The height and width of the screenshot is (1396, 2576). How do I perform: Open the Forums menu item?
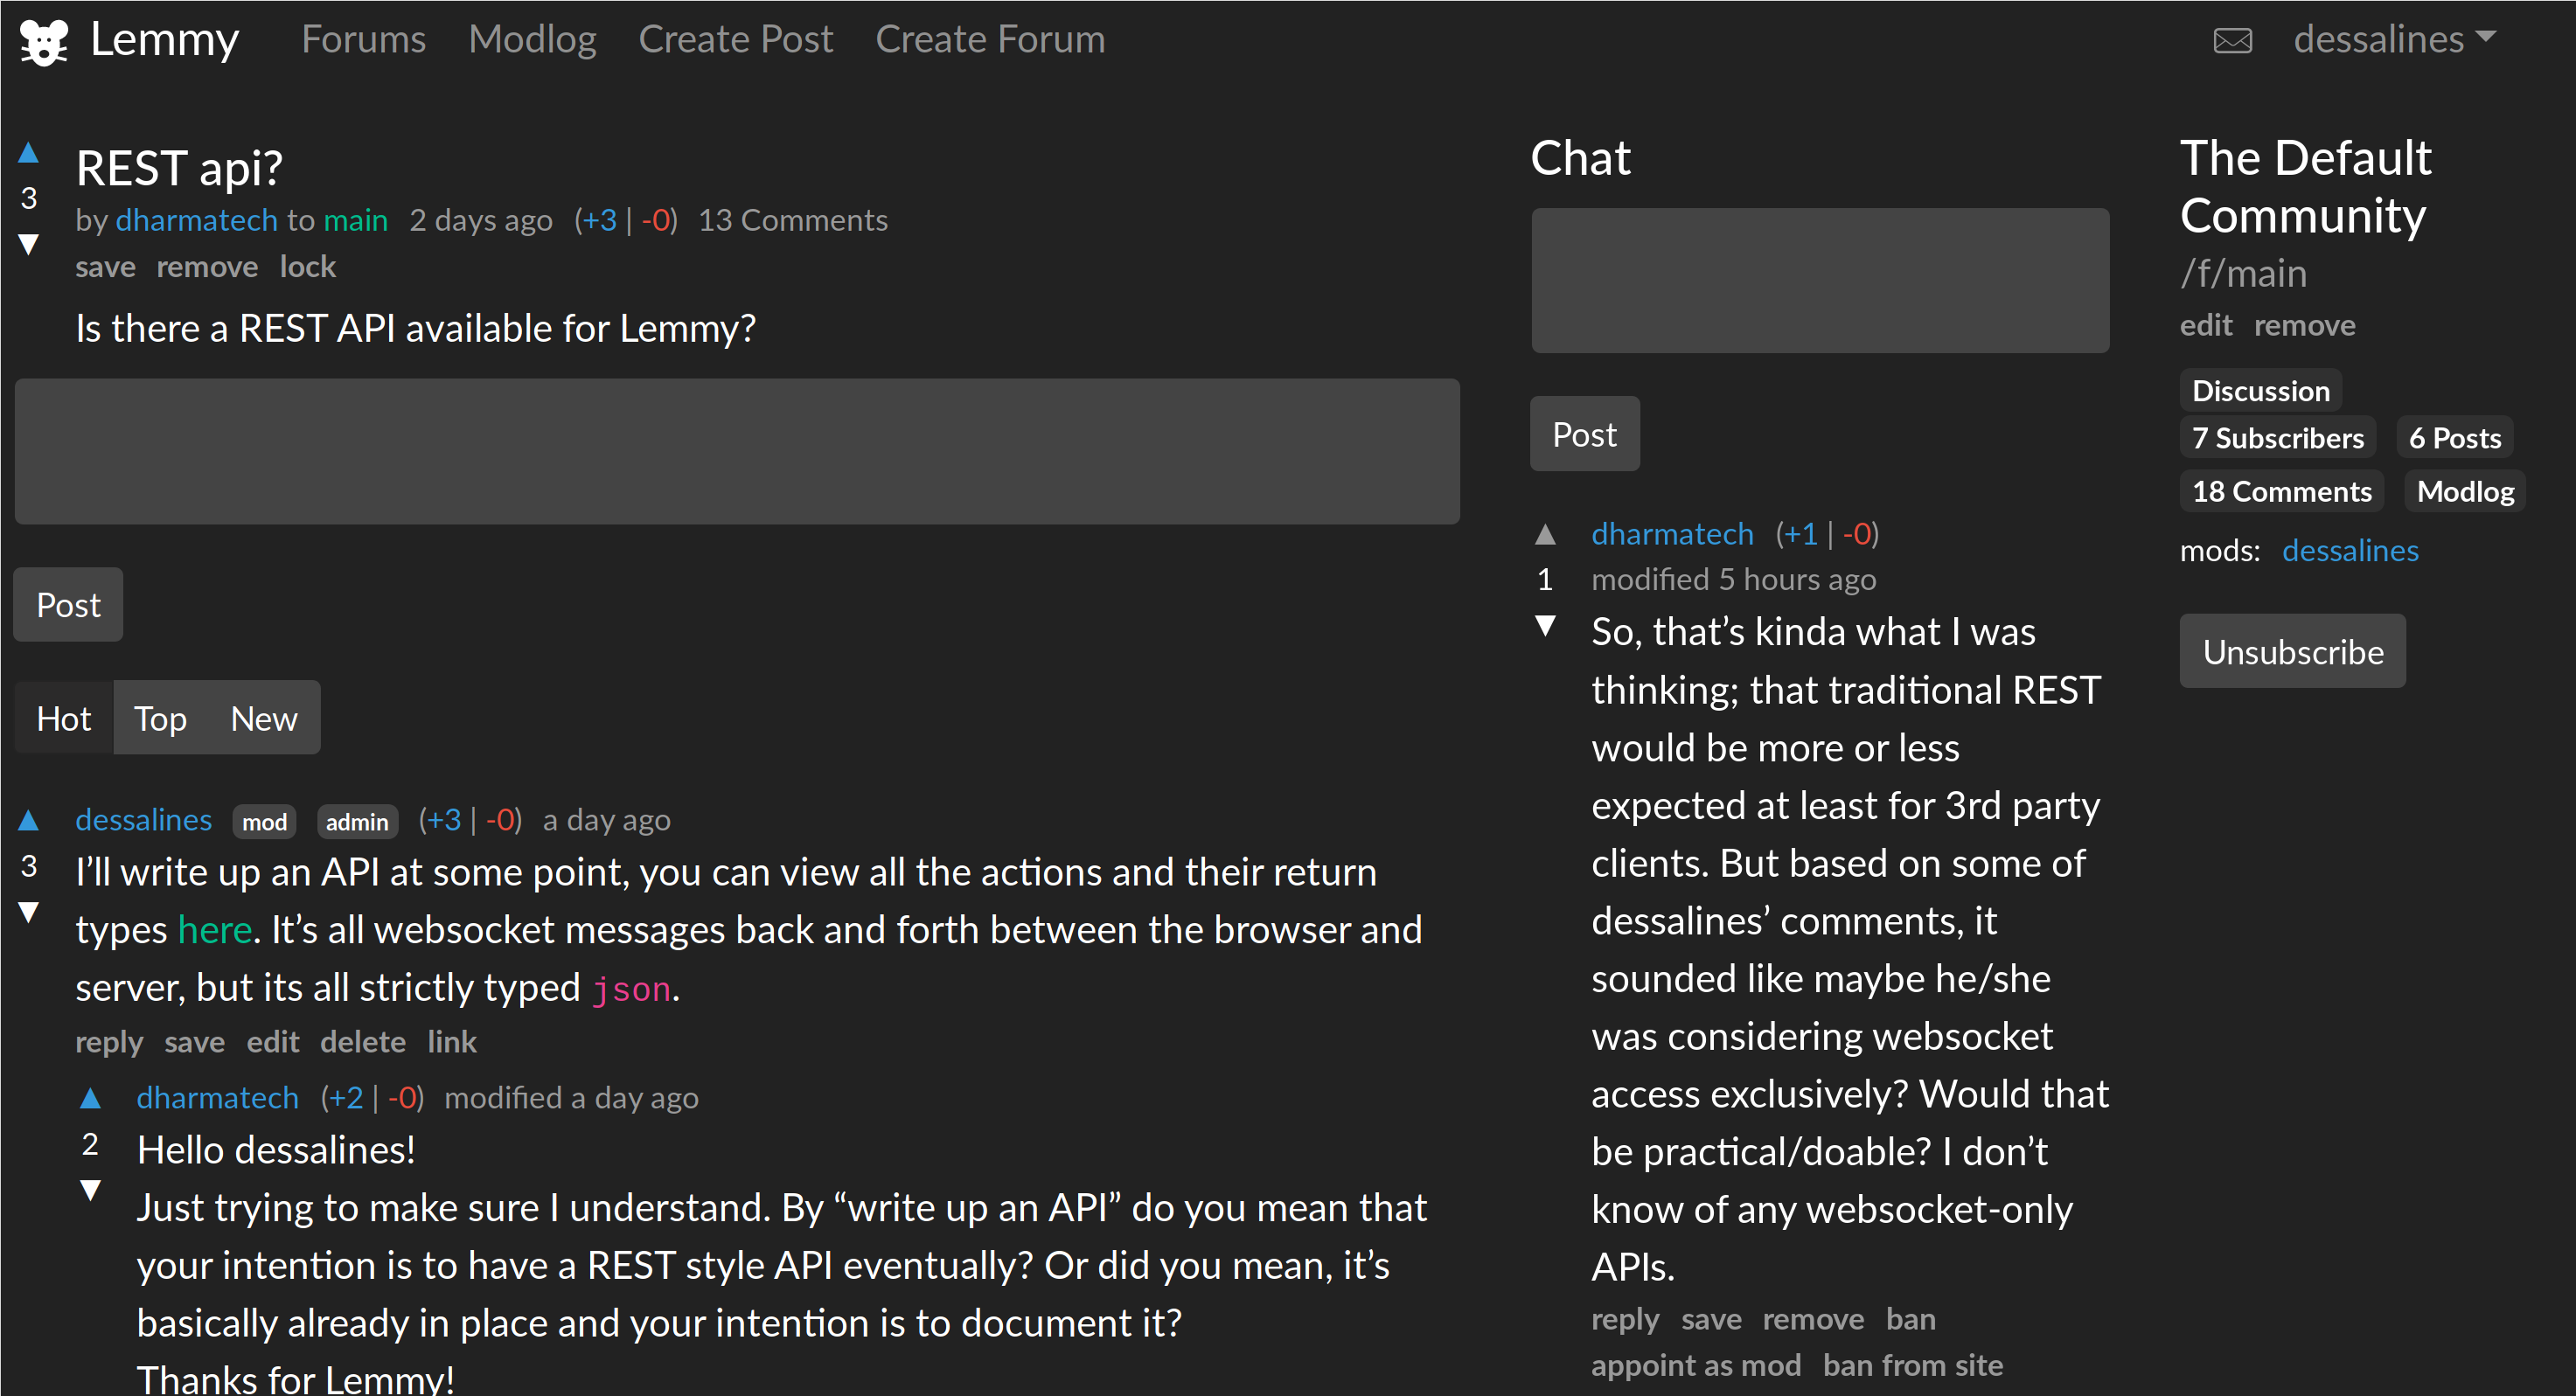pos(361,38)
